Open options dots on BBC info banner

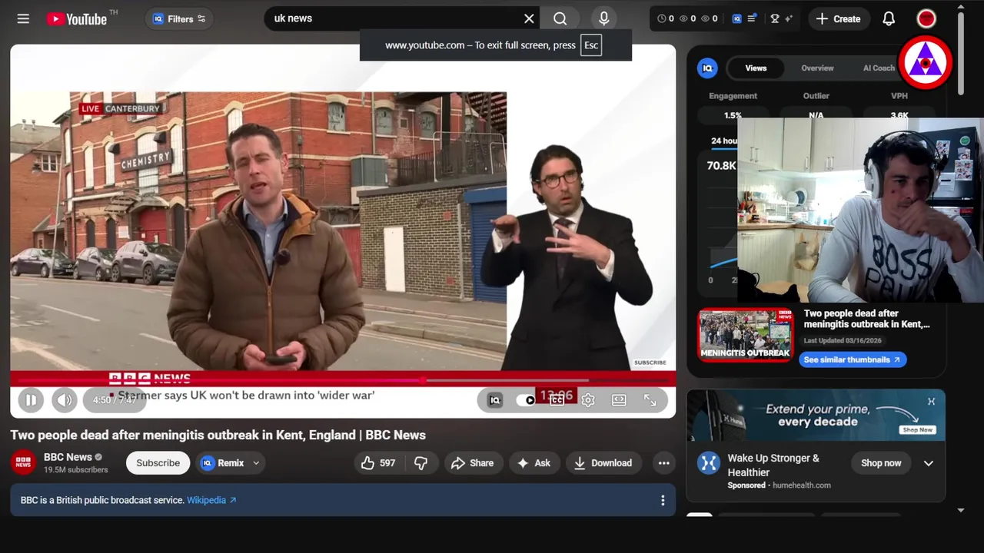(x=663, y=500)
